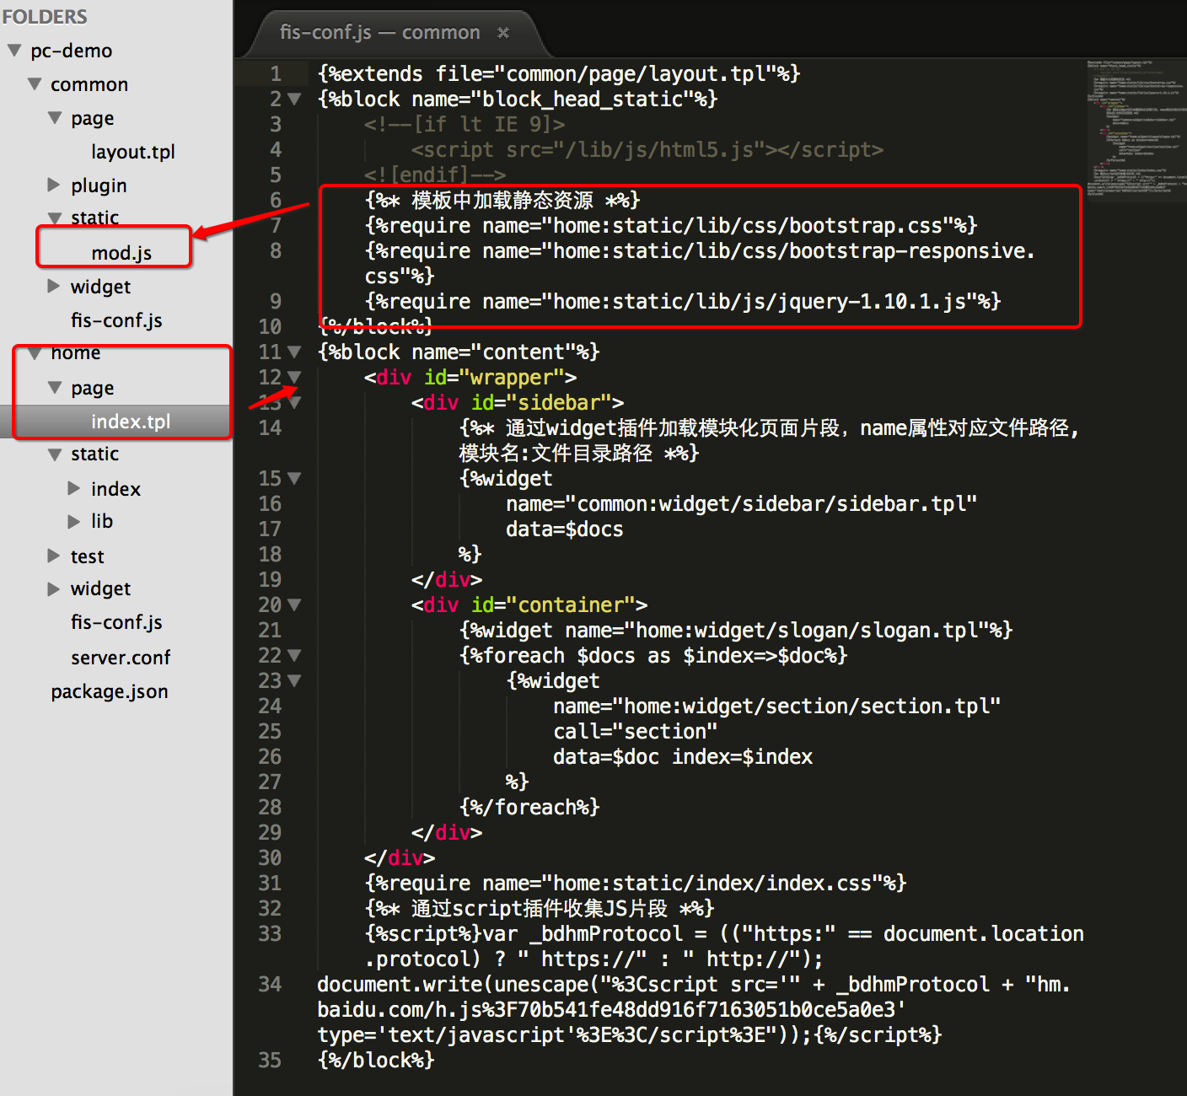This screenshot has width=1187, height=1096.
Task: Select index.tpl in the sidebar
Action: (x=131, y=422)
